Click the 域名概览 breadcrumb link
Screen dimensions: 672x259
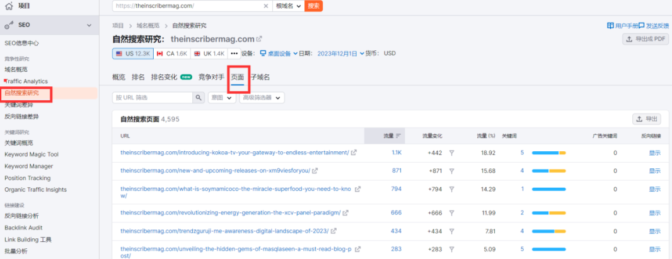[148, 26]
